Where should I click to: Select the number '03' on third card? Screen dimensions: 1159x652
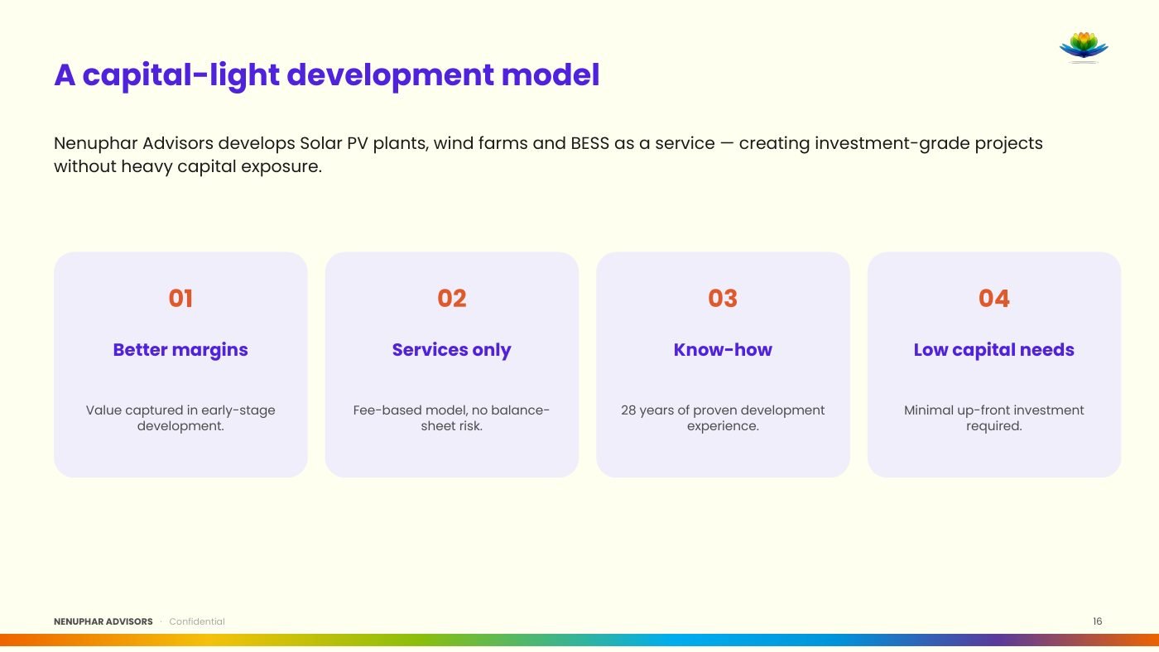(x=723, y=298)
